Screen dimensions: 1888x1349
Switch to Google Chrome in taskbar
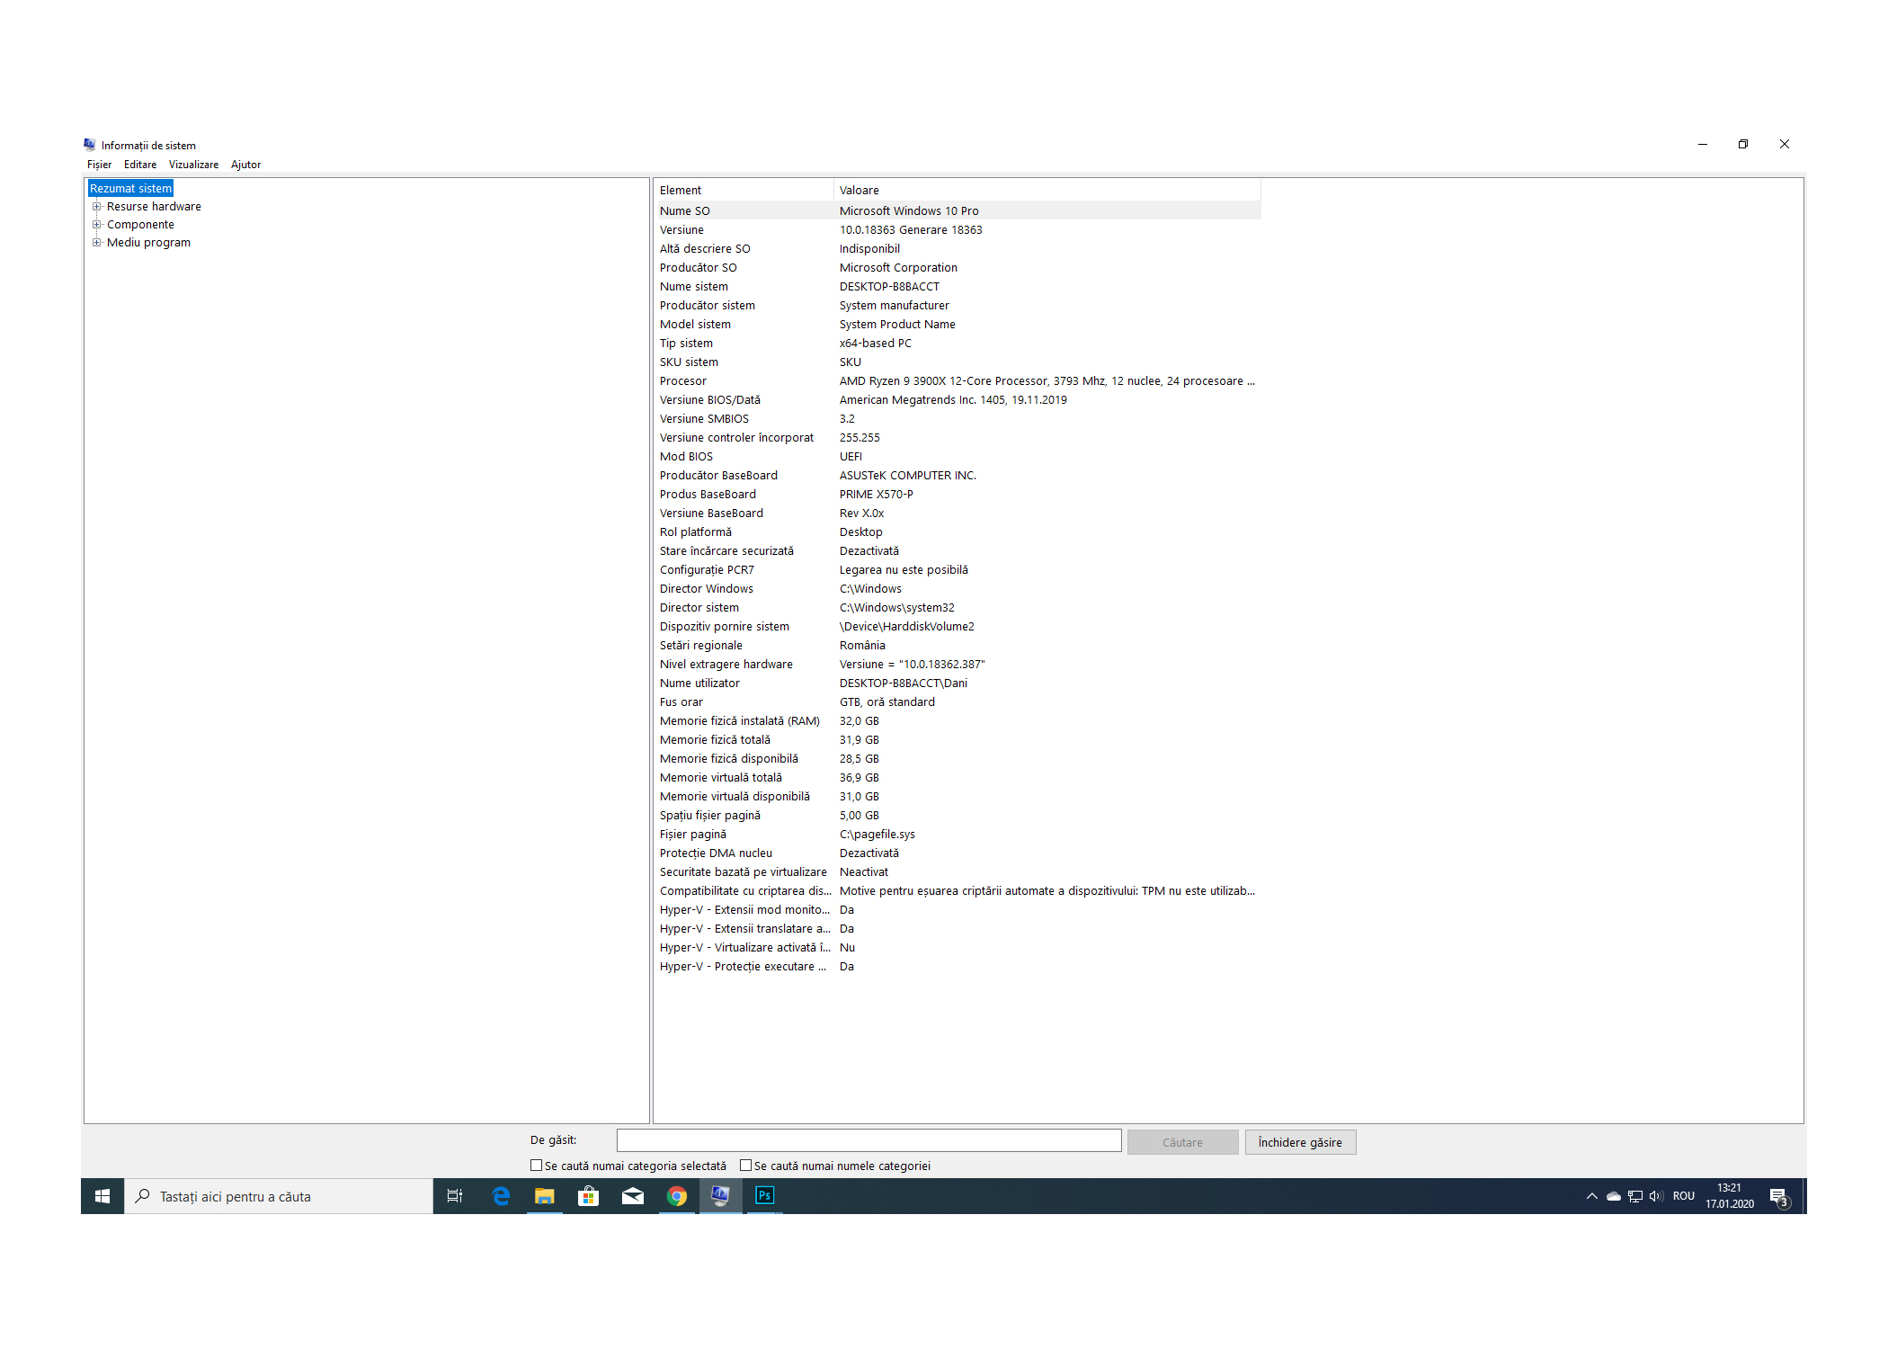[677, 1196]
